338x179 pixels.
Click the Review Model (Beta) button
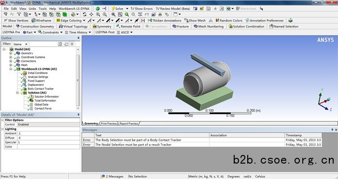[173, 9]
